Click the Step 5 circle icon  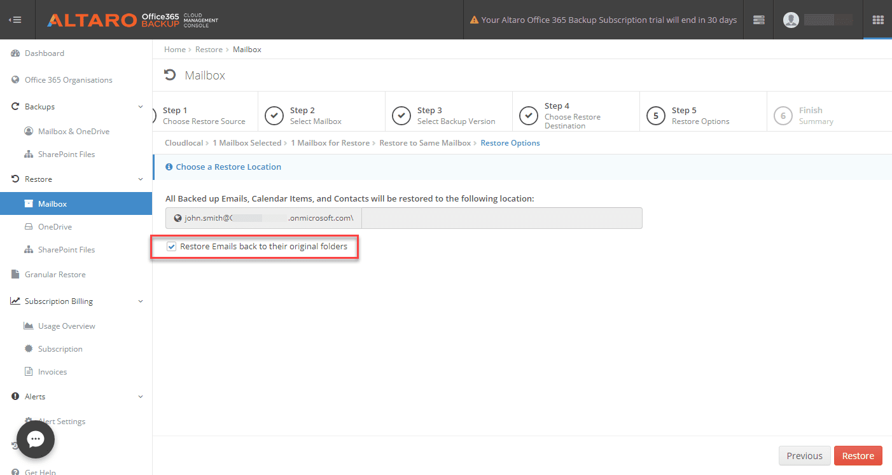(656, 116)
